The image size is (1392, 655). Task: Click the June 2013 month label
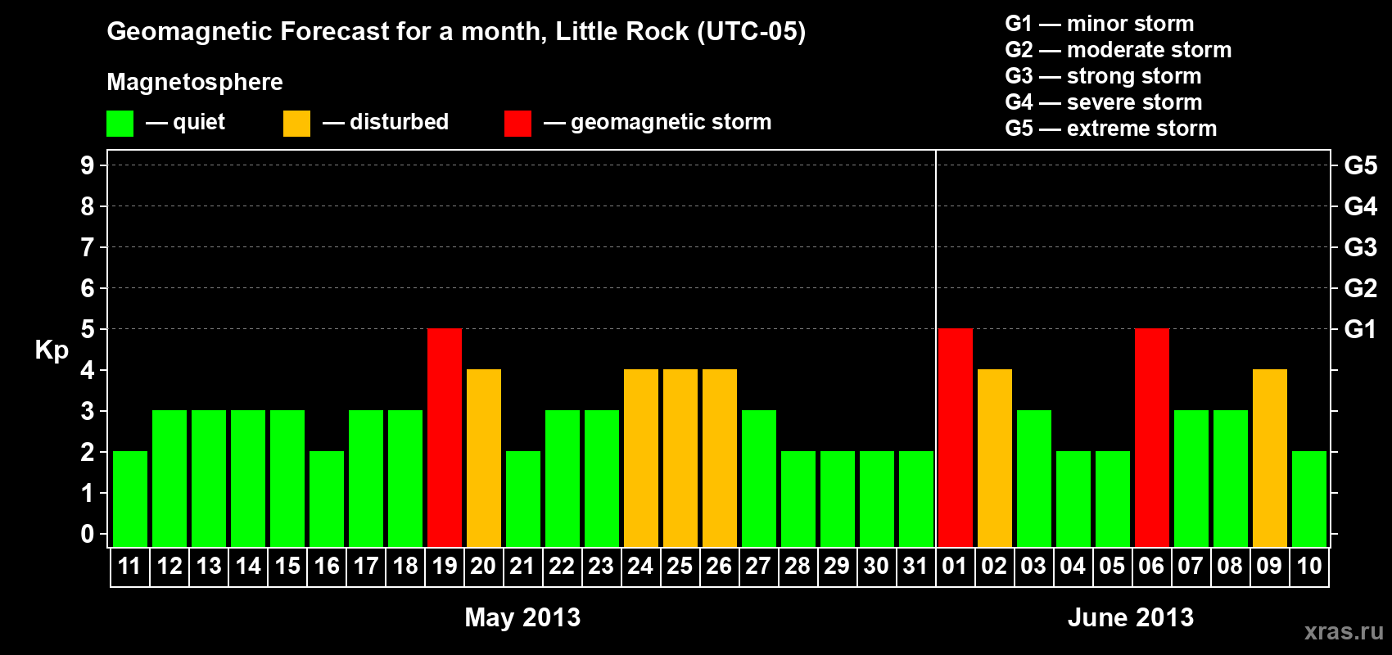pyautogui.click(x=1131, y=617)
